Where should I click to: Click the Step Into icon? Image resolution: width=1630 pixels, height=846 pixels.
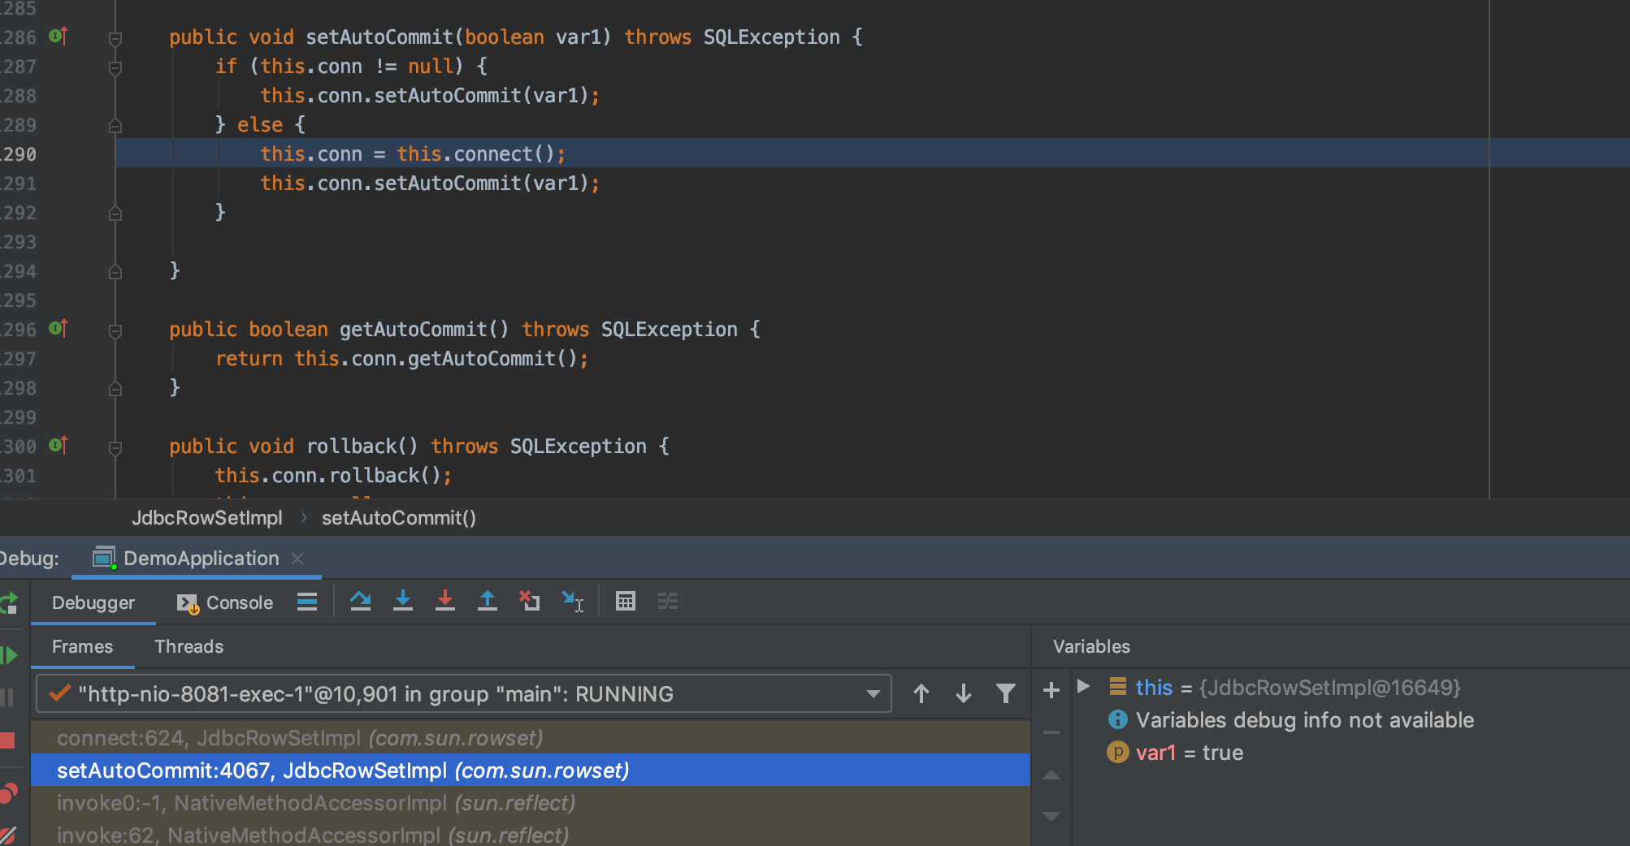pos(403,602)
